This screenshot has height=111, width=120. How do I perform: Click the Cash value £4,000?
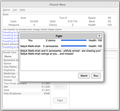point(34,21)
